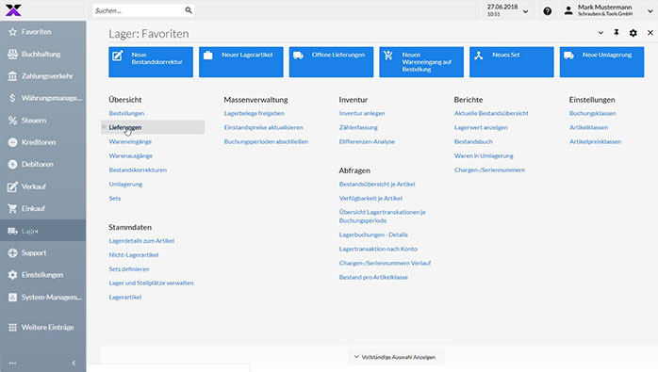Open Verfügbarkeit je Artikel
Screen dimensions: 658x372
tap(370, 199)
